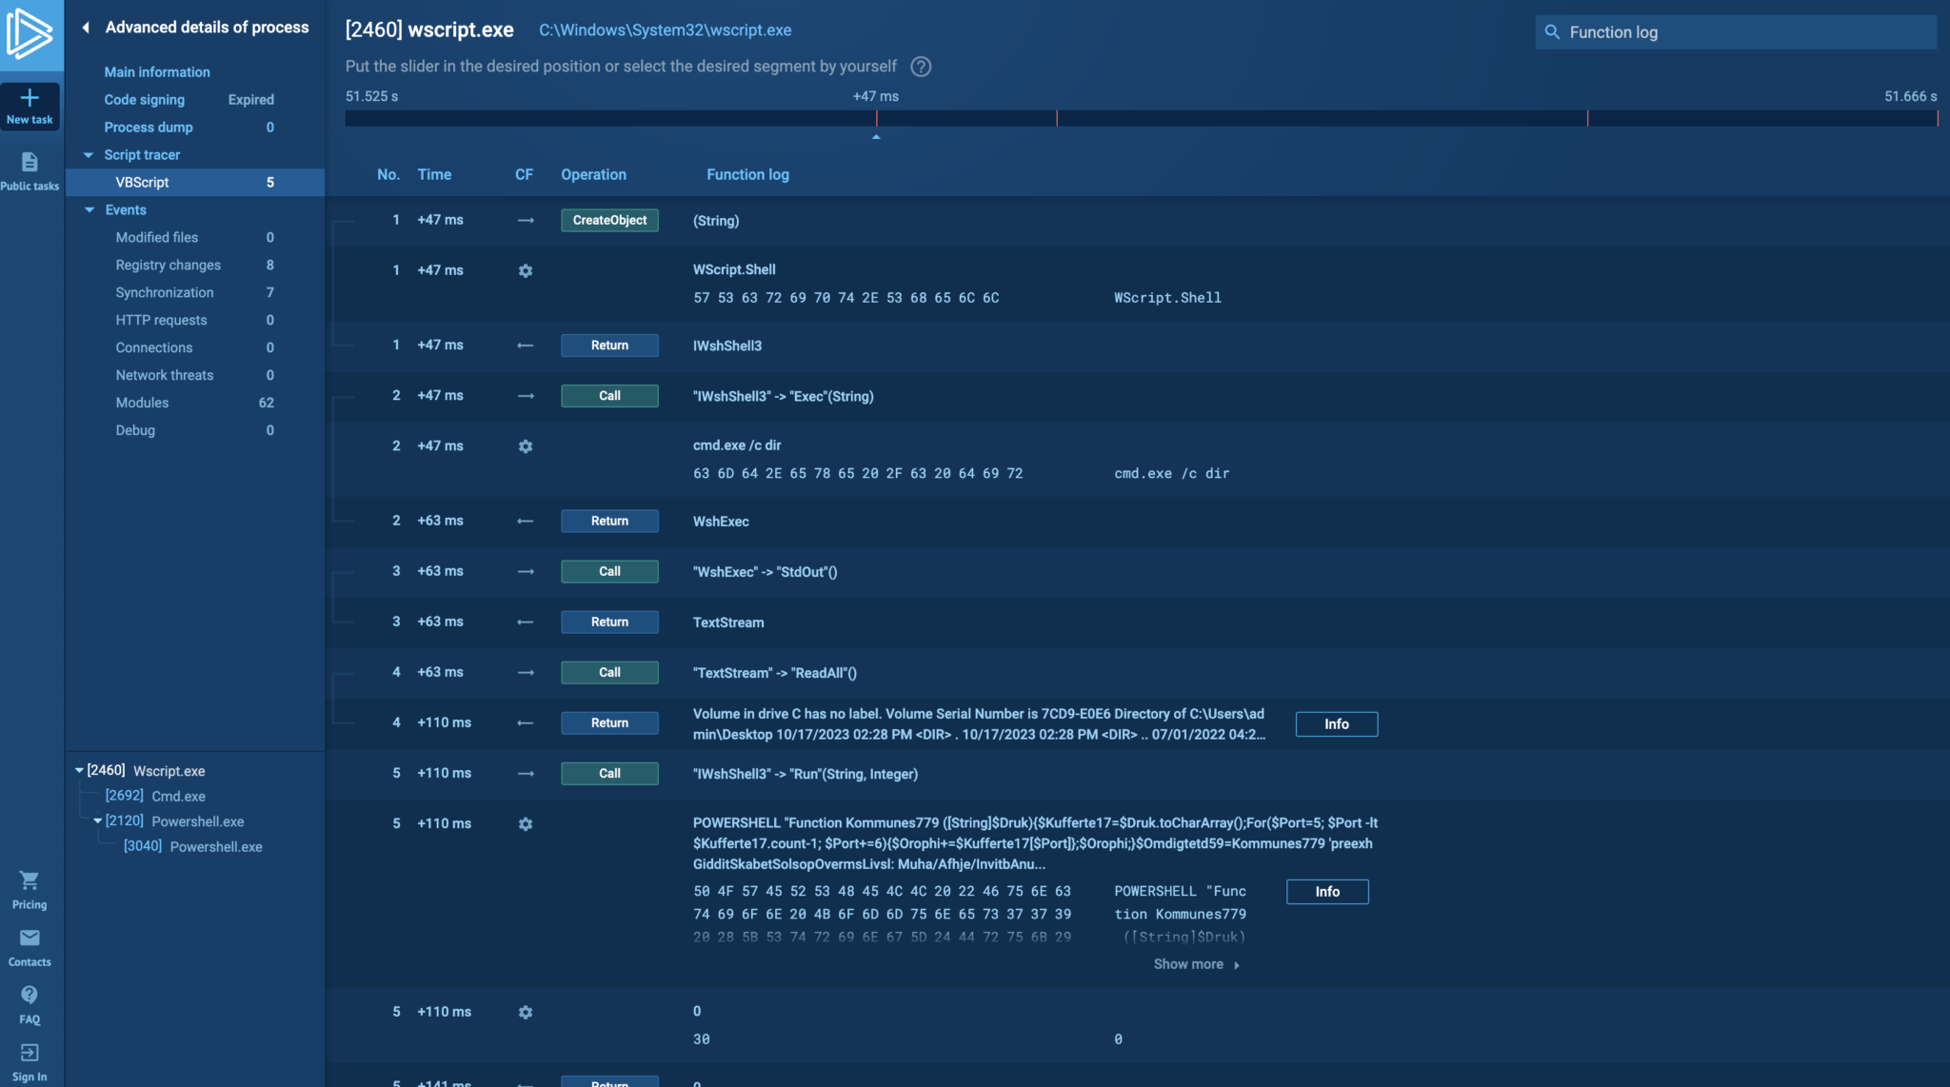Click Info button next to POWERSHELL hex dump
This screenshot has width=1950, height=1087.
click(1326, 892)
